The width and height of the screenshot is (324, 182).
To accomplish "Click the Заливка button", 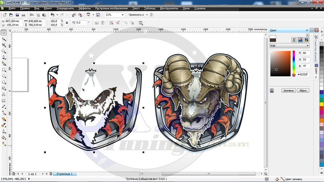I will [x=288, y=91].
